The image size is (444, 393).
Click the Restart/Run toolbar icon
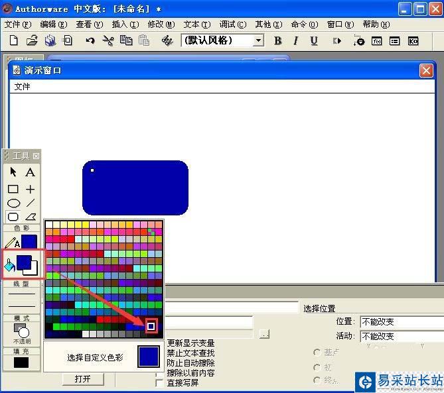coord(336,41)
